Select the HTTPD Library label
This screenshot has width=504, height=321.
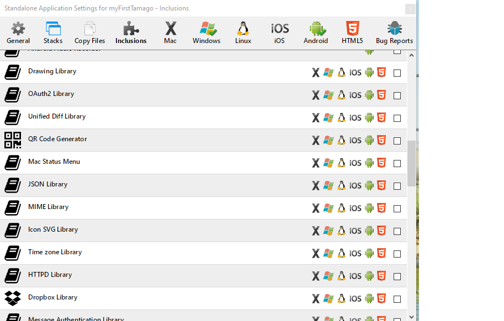pyautogui.click(x=50, y=275)
